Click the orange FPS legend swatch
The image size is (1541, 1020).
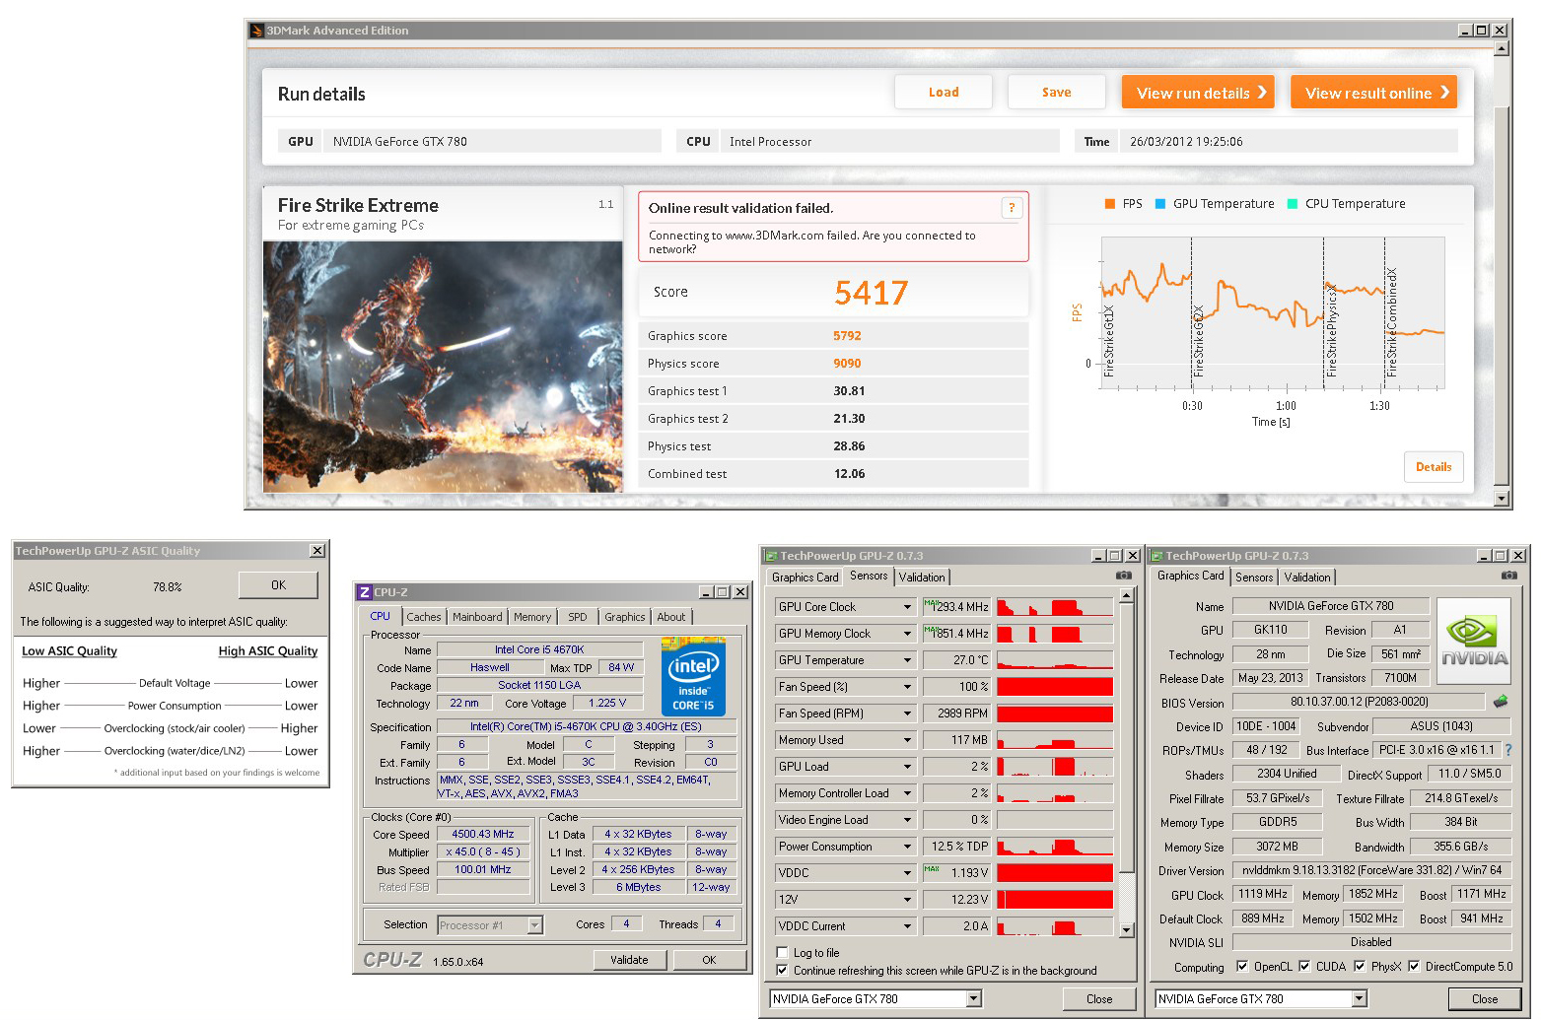tap(1110, 204)
